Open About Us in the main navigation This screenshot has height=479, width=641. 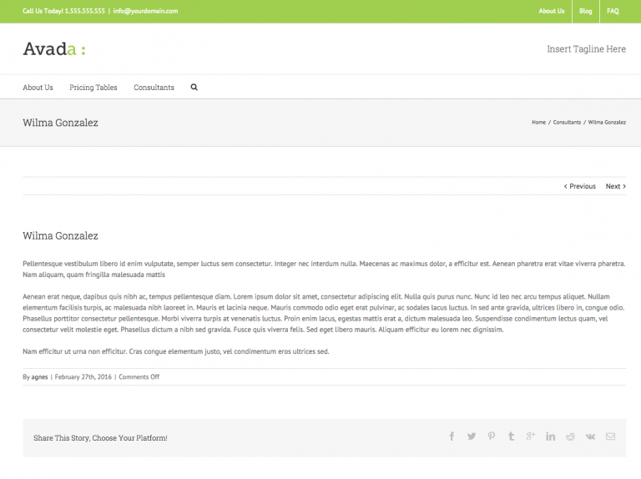click(38, 88)
